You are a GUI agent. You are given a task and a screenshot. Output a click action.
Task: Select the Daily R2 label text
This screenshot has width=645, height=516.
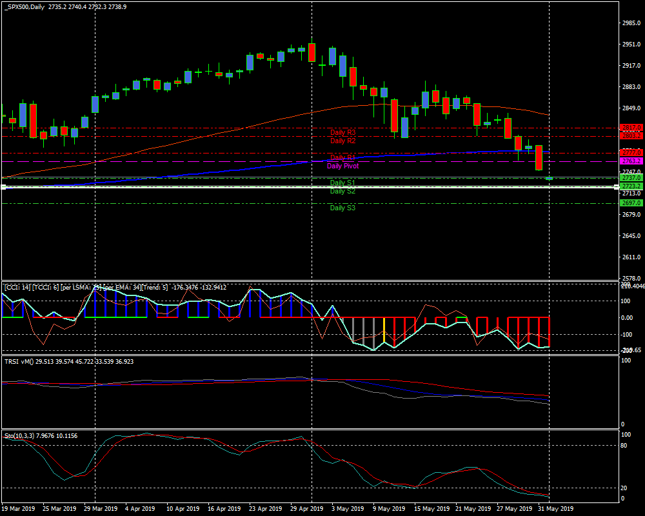(x=342, y=141)
